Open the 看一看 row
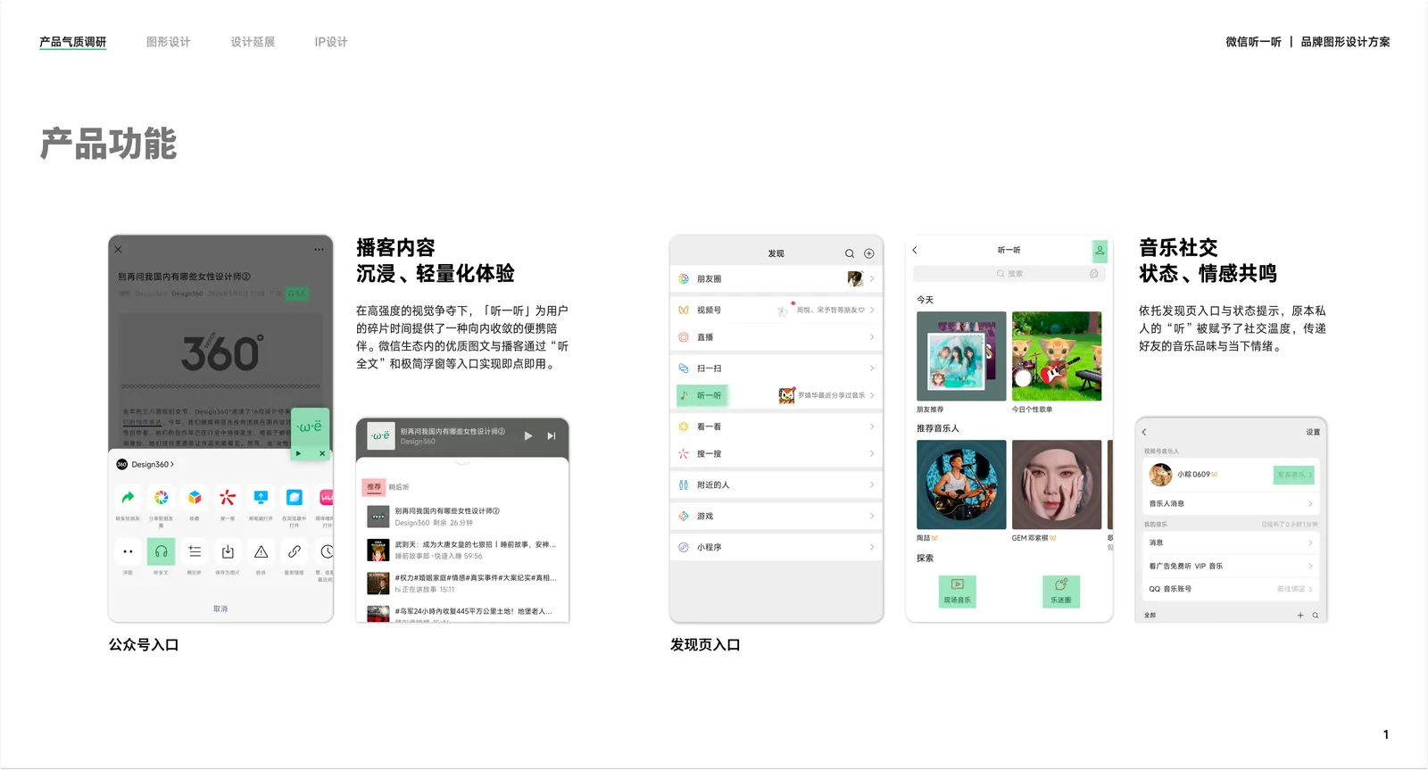The height and width of the screenshot is (770, 1428). (776, 426)
